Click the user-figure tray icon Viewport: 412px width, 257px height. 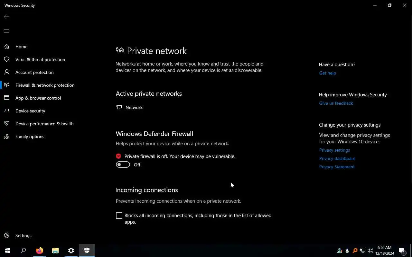(x=340, y=251)
